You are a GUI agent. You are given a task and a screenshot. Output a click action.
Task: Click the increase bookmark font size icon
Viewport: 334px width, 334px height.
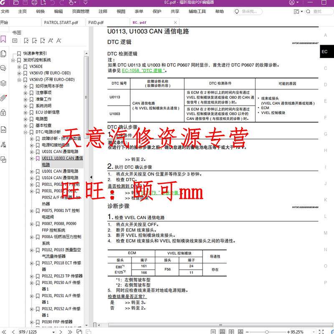51,40
